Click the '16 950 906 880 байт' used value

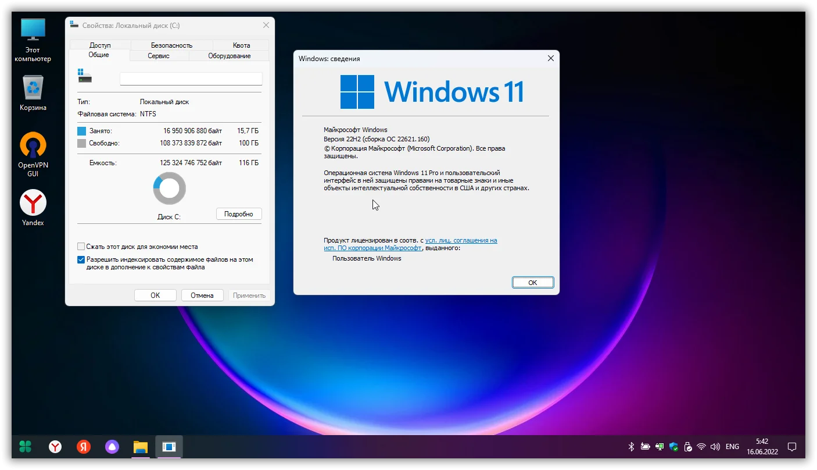coord(192,131)
